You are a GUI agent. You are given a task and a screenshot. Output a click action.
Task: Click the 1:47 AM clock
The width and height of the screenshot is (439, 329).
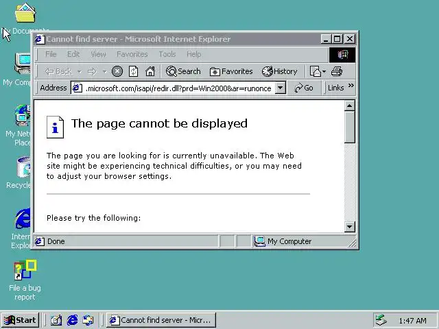point(413,321)
